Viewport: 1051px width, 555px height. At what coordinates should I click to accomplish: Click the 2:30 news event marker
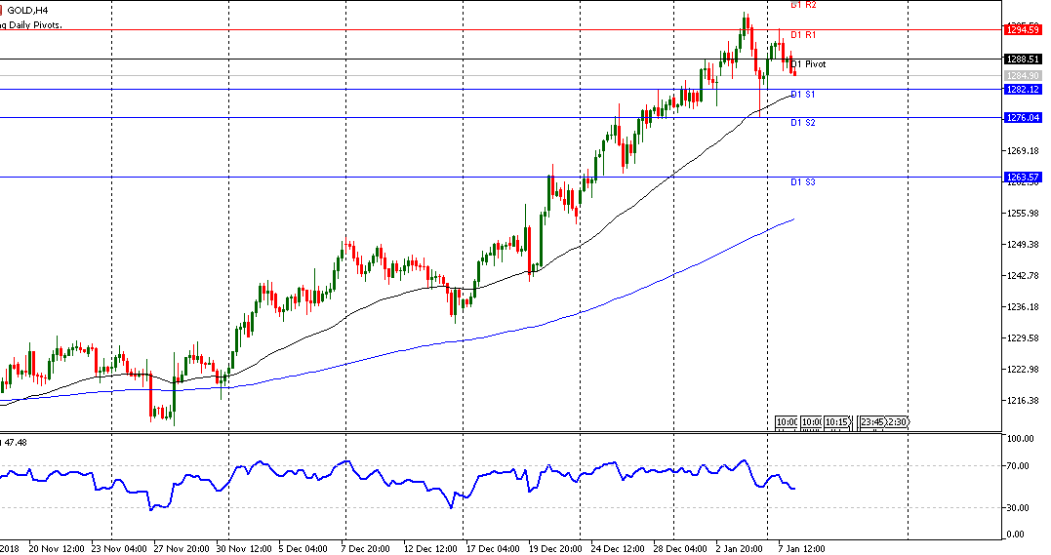897,422
